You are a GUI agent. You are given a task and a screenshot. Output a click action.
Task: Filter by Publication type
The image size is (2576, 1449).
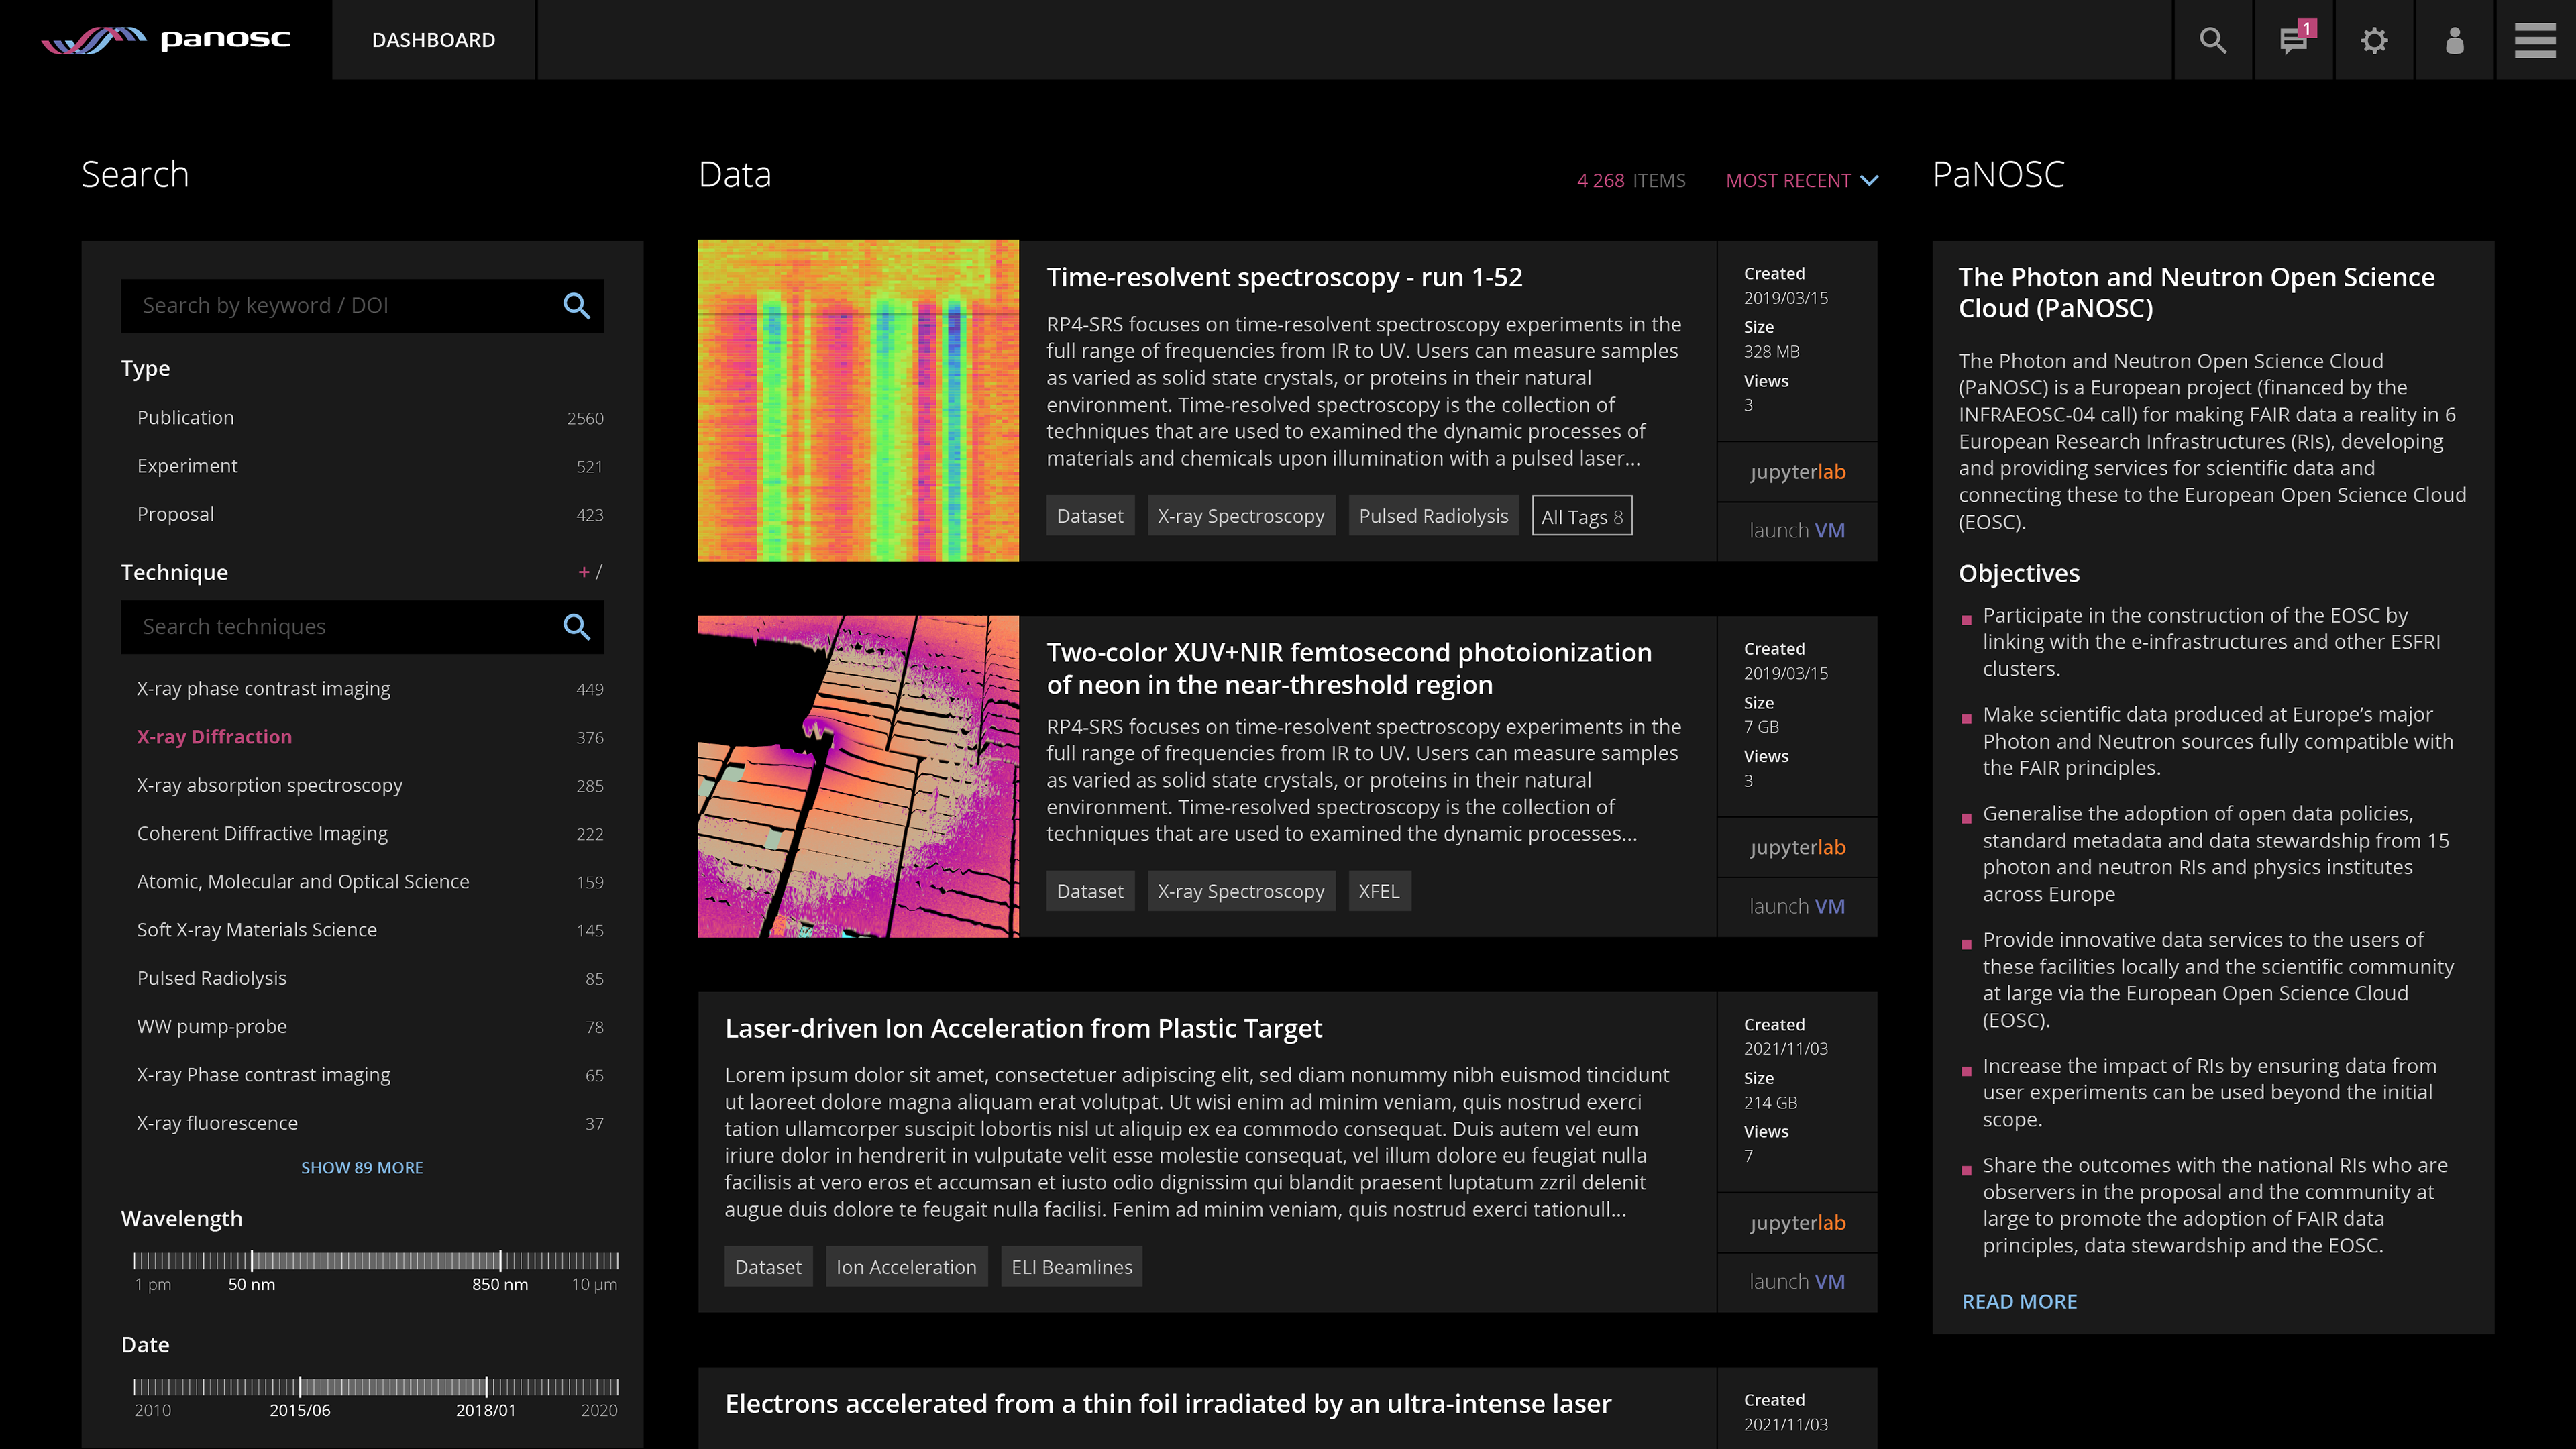[370, 418]
